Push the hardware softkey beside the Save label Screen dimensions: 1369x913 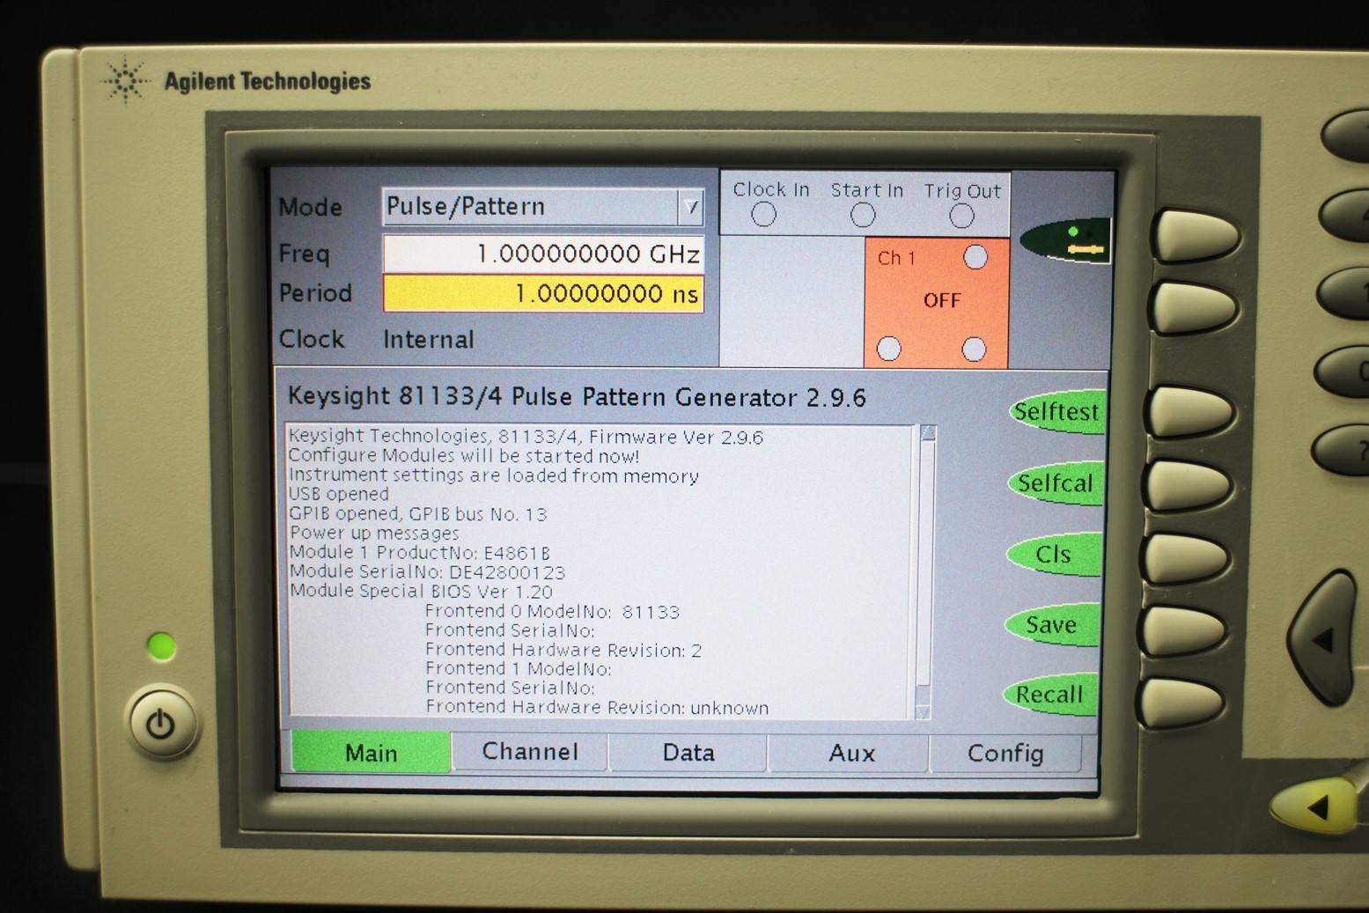[x=1181, y=630]
